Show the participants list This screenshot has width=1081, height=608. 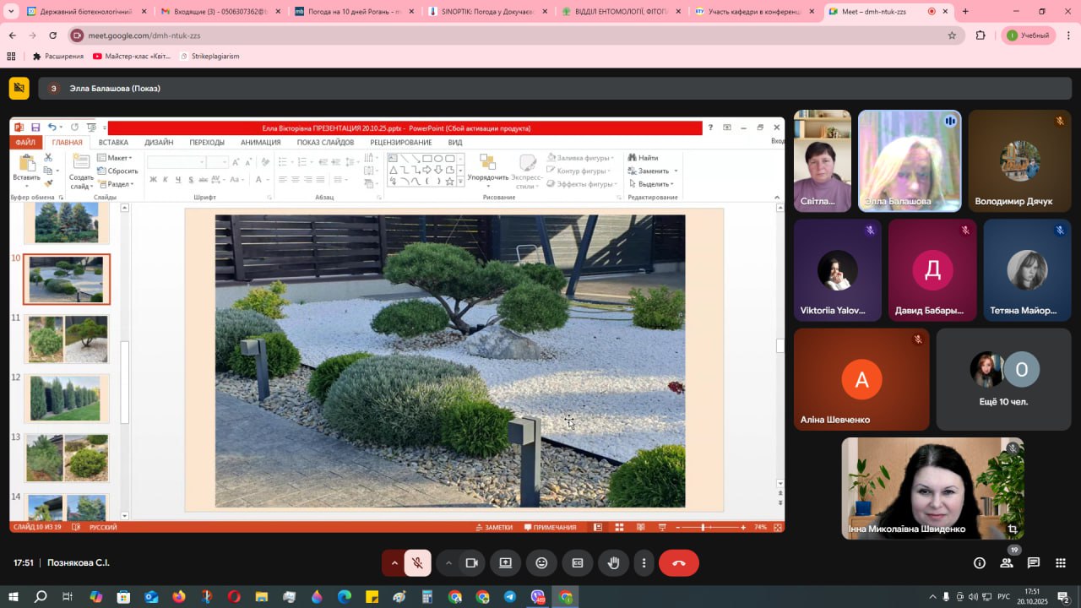tap(1007, 563)
